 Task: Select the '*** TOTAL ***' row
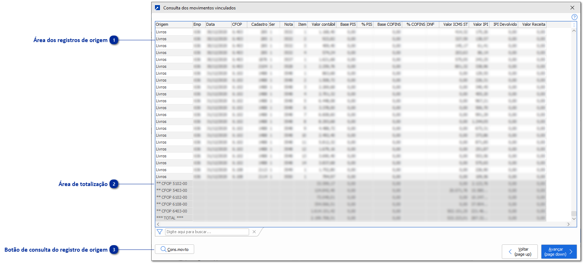(x=351, y=218)
